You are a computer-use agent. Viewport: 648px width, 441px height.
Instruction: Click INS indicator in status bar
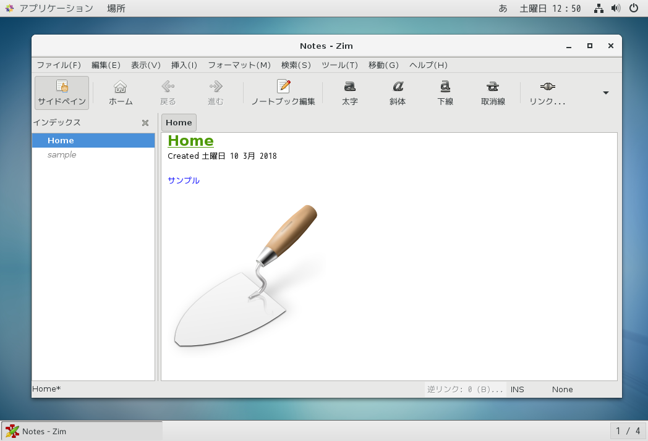point(517,389)
